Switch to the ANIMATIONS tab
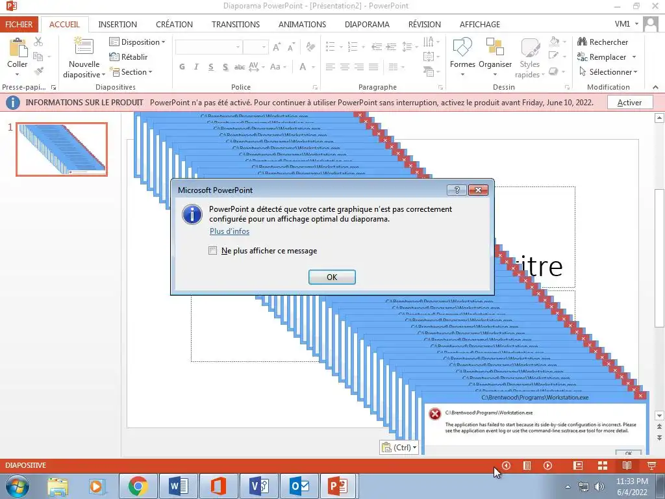This screenshot has width=665, height=499. (302, 24)
